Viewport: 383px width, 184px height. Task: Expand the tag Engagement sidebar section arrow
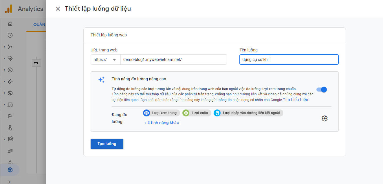[x=4, y=58]
